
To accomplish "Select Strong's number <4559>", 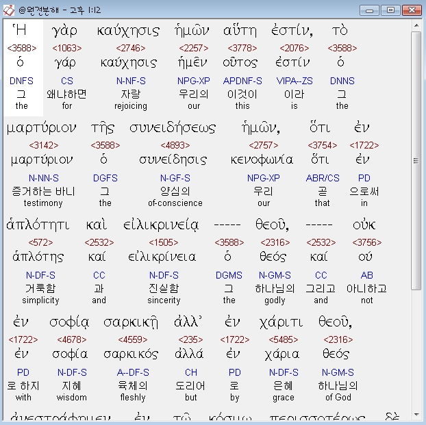I will click(x=133, y=339).
